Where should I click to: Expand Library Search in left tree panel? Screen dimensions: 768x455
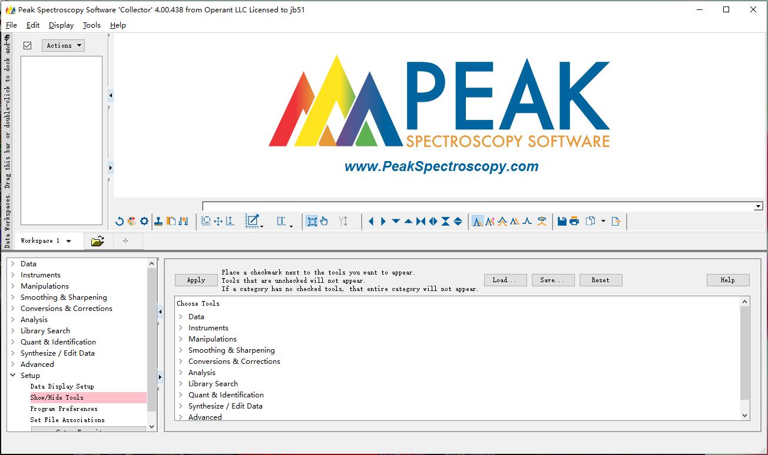coord(13,331)
